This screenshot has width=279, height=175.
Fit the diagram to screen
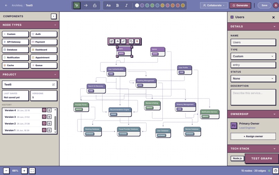click(32, 171)
